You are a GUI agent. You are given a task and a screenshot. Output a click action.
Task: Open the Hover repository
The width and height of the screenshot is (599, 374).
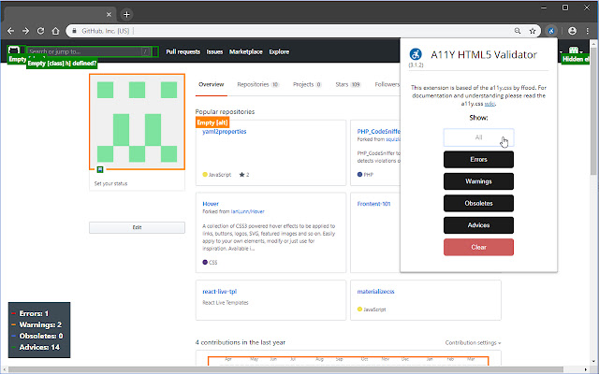pos(211,204)
